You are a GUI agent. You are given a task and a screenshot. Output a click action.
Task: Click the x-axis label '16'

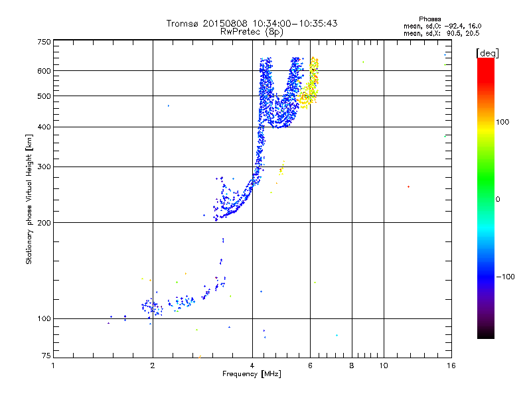point(451,365)
